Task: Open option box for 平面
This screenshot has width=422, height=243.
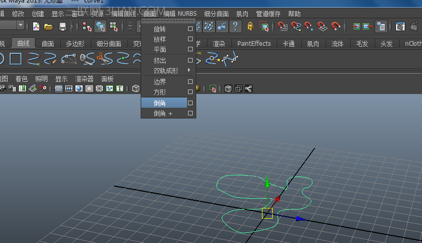Action: [190, 49]
